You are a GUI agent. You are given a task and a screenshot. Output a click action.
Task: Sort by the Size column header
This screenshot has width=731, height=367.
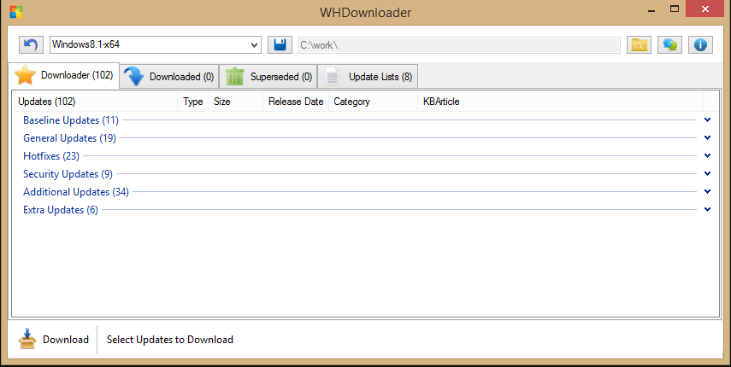(x=235, y=102)
